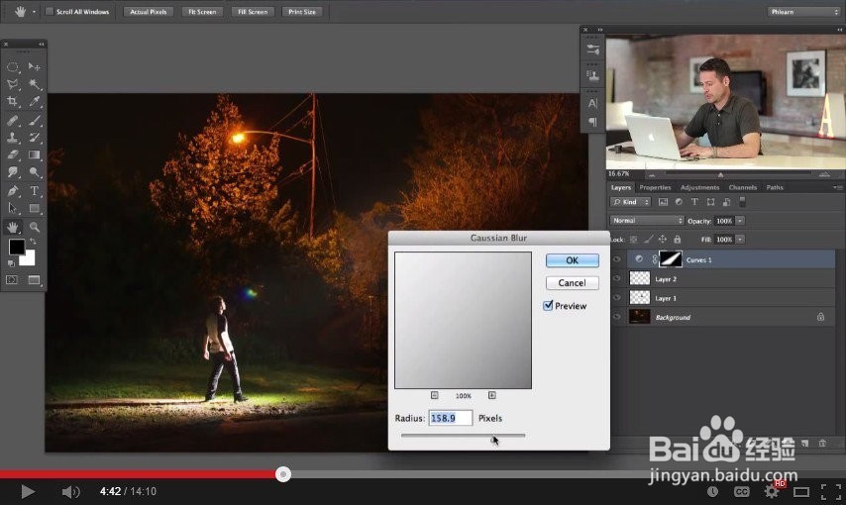Open the Fill slider dropdown arrow

[740, 239]
